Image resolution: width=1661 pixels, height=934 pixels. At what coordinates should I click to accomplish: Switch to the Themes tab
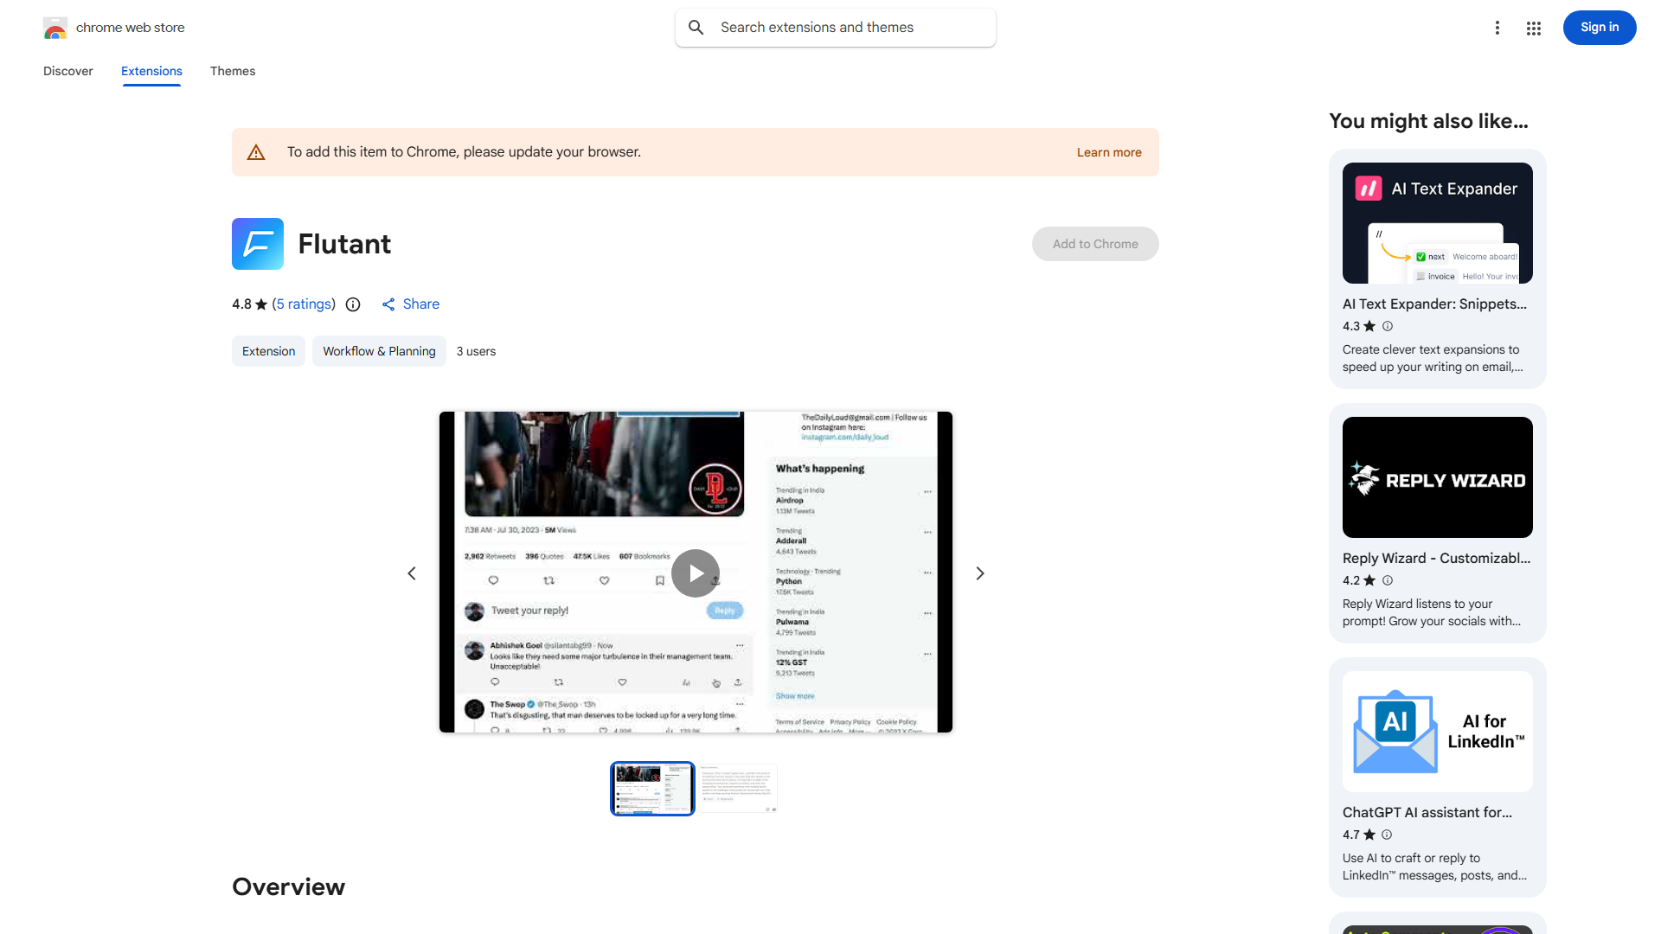click(x=232, y=71)
